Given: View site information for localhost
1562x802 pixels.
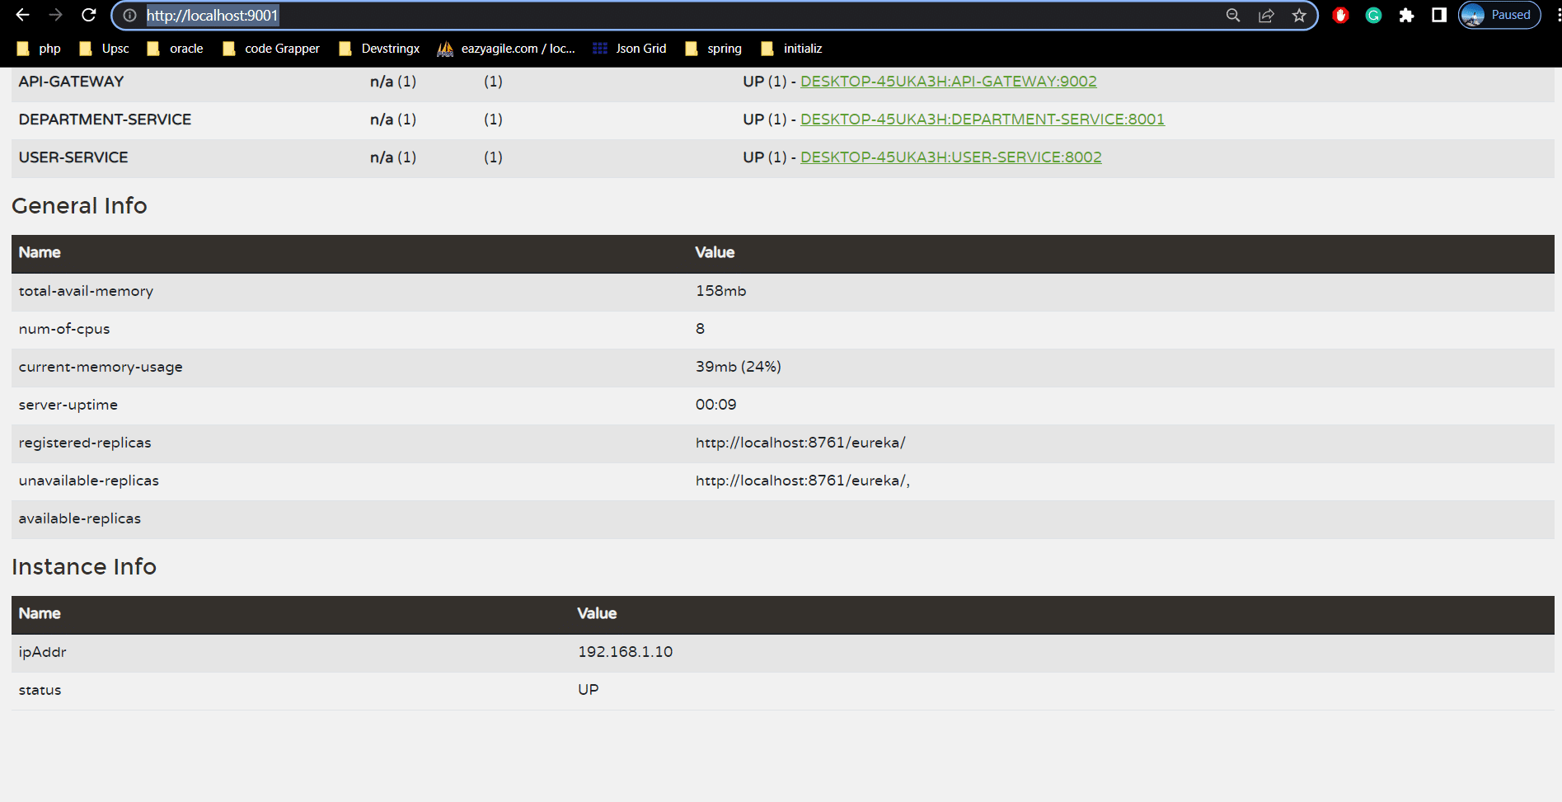Looking at the screenshot, I should (x=129, y=15).
